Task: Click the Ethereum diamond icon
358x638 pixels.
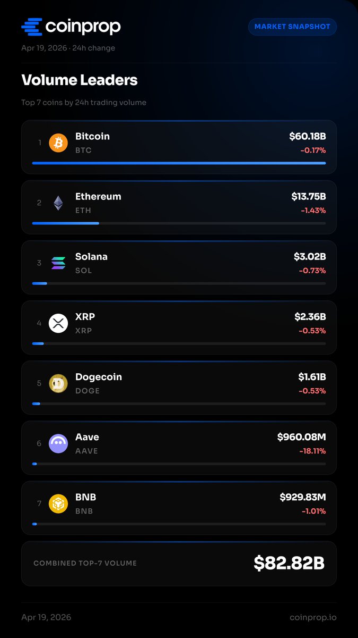Action: point(58,203)
